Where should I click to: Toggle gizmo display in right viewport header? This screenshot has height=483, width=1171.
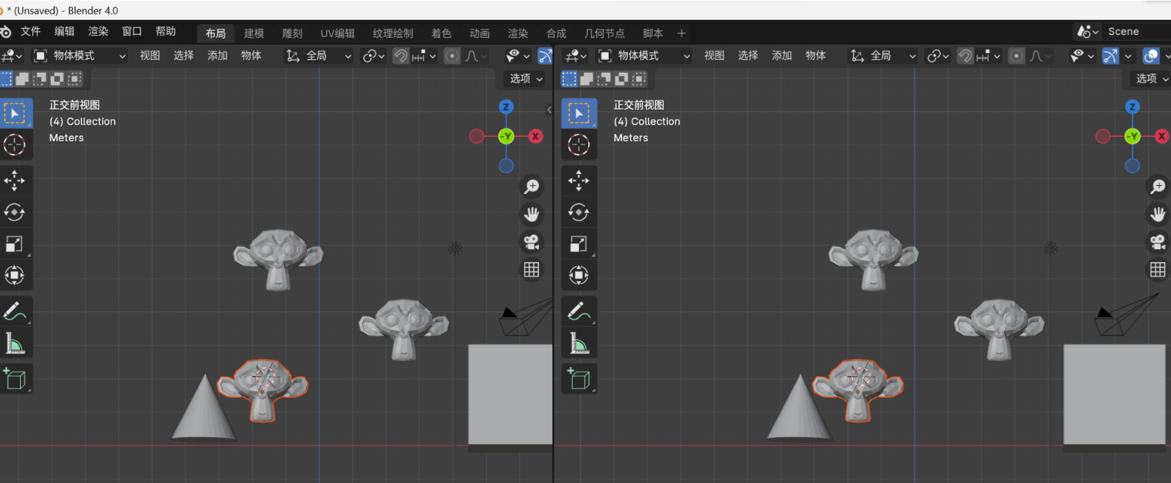point(1110,56)
